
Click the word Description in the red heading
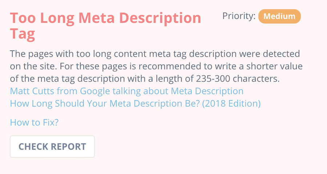[160, 18]
